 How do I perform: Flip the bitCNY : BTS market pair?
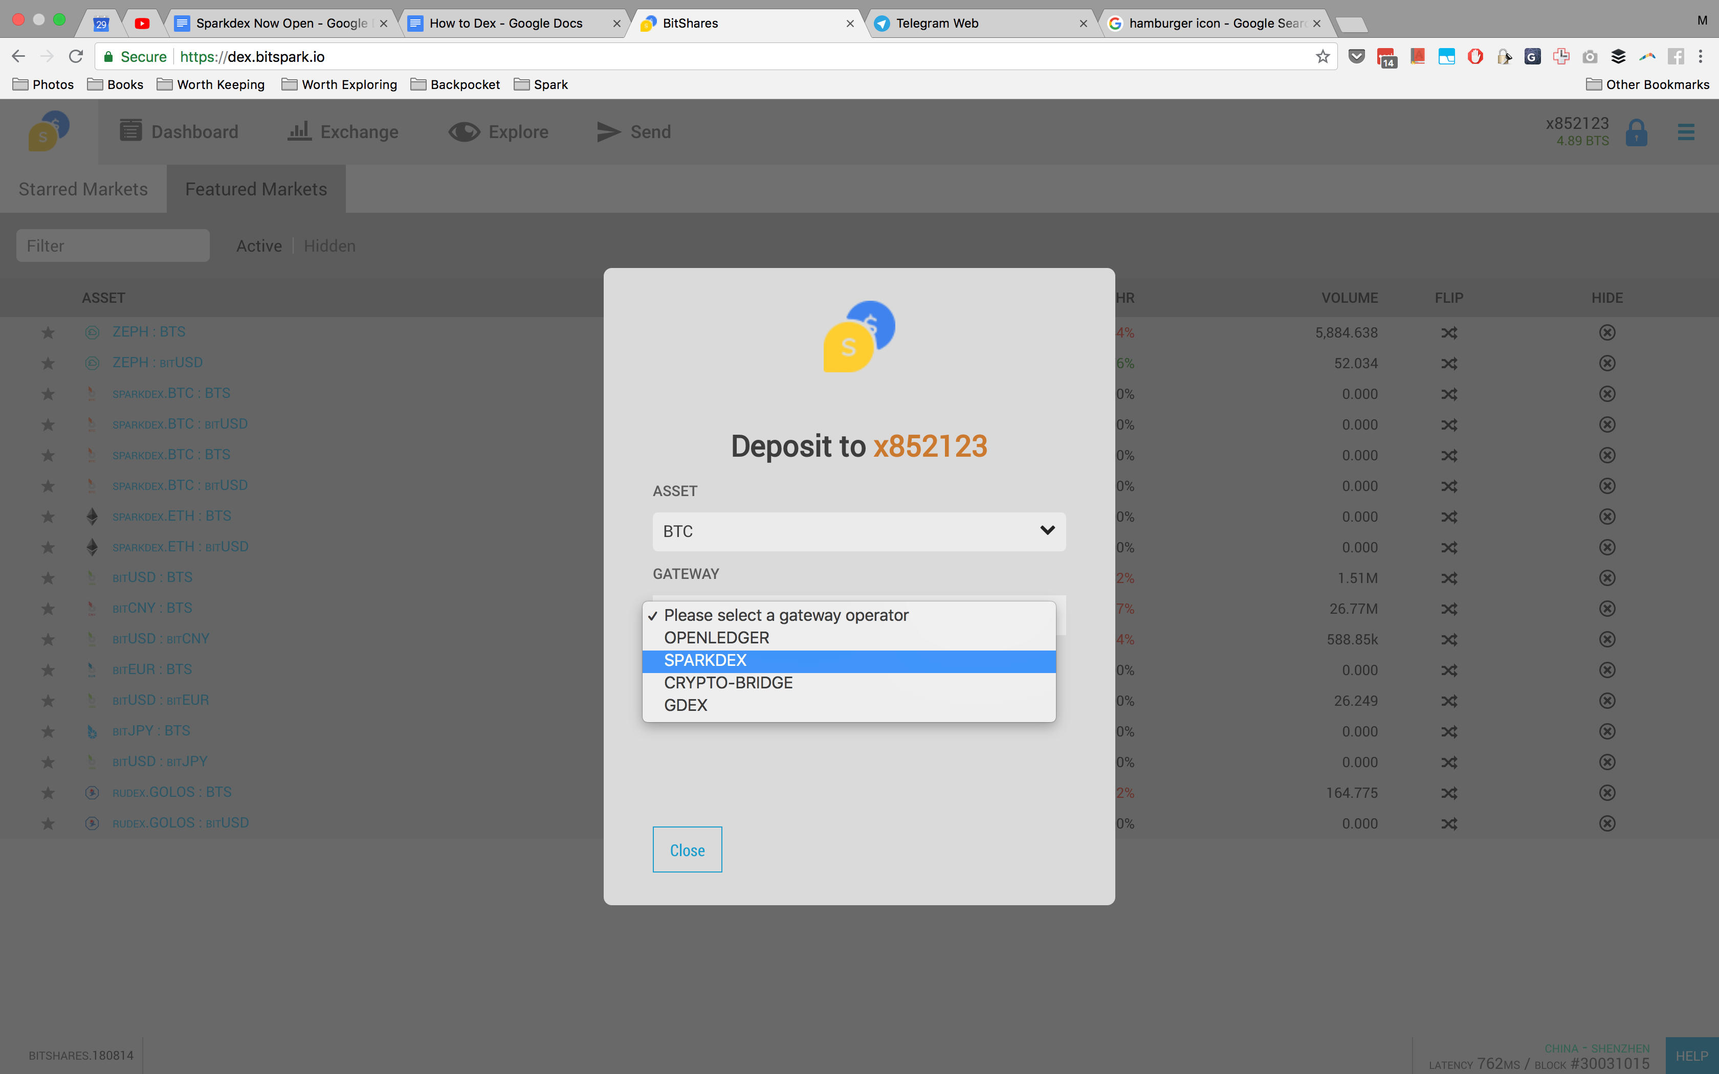[1448, 609]
